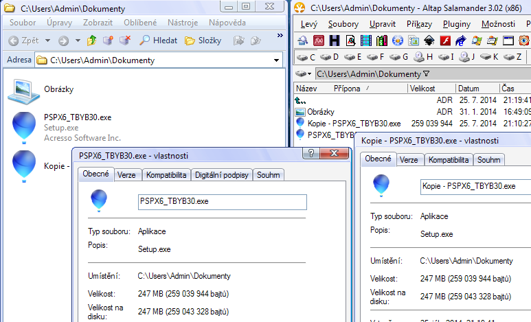This screenshot has width=531, height=322.
Task: Click the pencils and ruler icon
Action: point(382,41)
